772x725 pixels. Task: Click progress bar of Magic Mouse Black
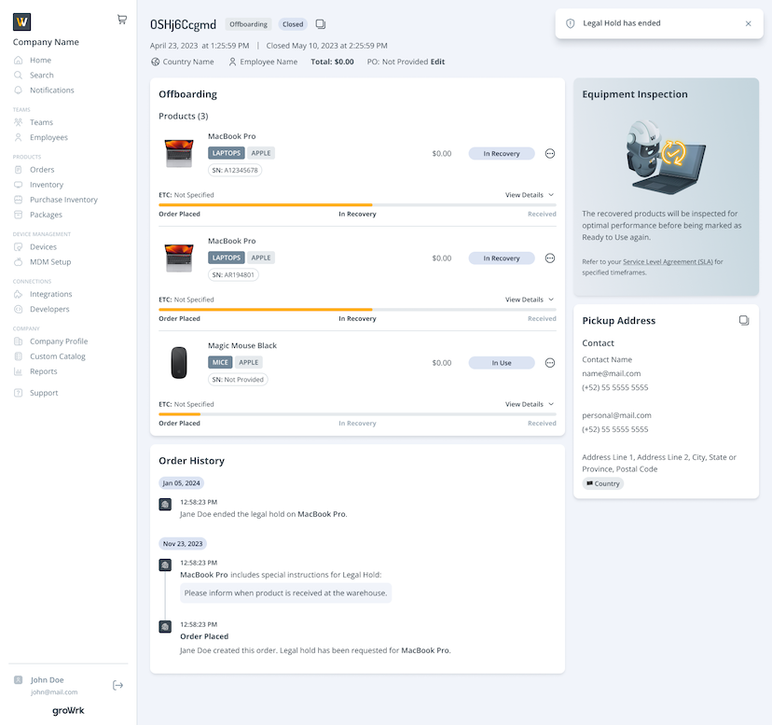(x=357, y=414)
